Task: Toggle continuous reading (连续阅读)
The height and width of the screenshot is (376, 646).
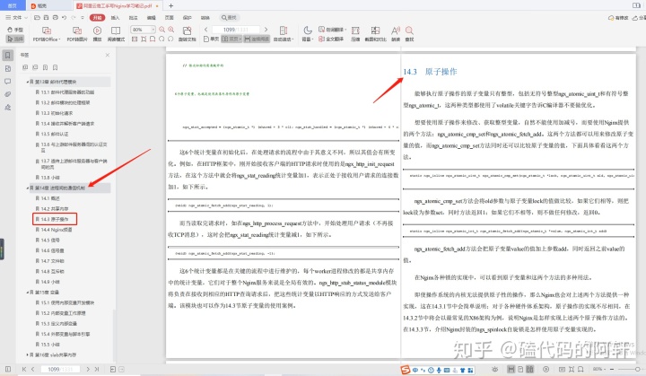Action: (x=257, y=39)
